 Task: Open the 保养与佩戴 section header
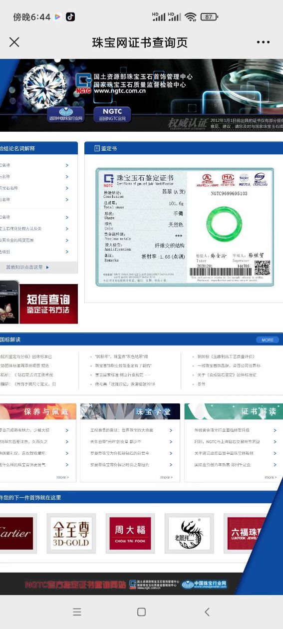pyautogui.click(x=38, y=411)
